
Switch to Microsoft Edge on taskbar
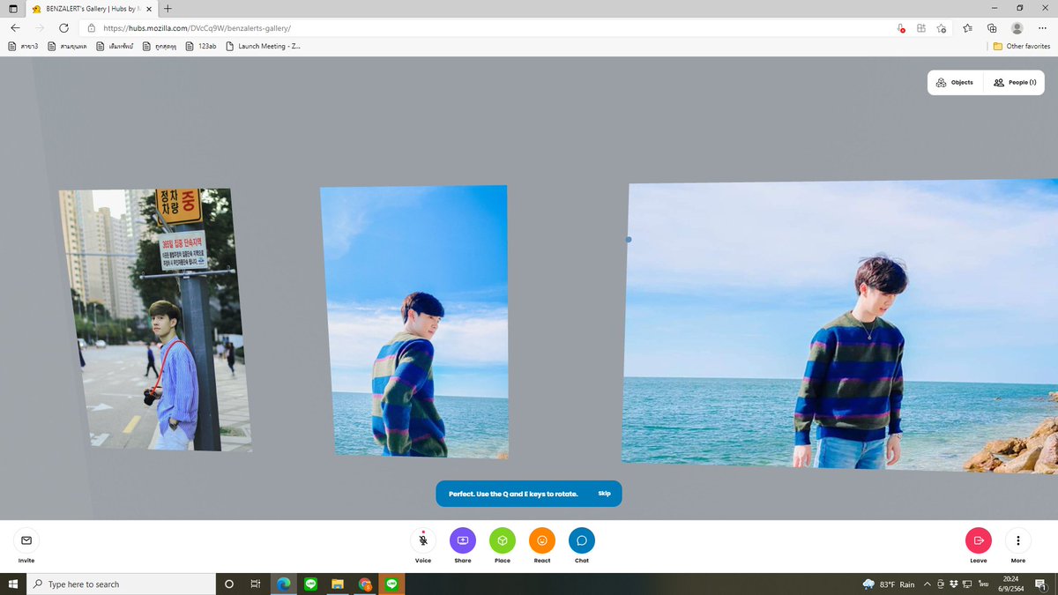(x=284, y=584)
